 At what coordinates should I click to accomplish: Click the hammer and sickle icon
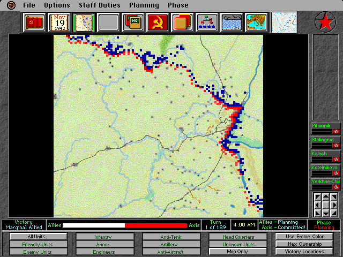[x=158, y=22]
